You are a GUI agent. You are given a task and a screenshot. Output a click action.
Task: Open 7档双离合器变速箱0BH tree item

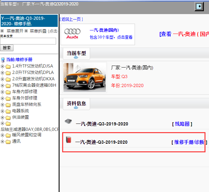tap(34, 85)
